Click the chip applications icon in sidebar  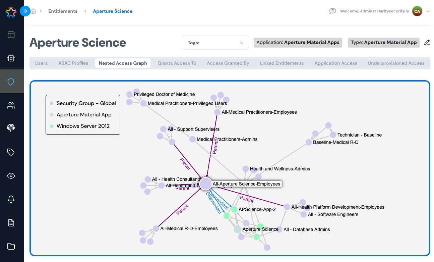11,58
